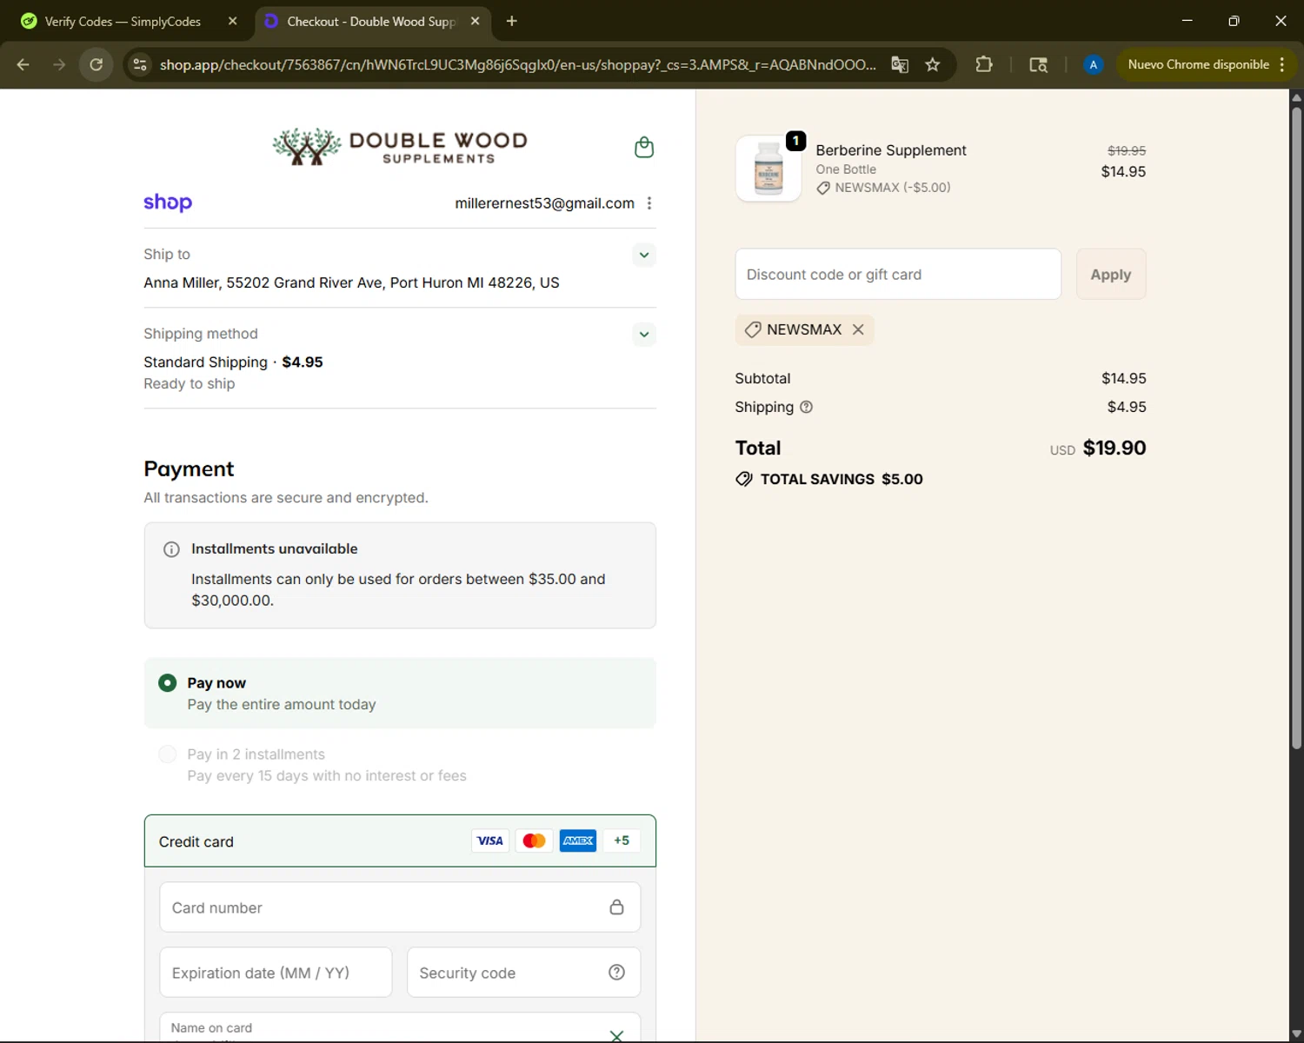1304x1043 pixels.
Task: Click the security code help icon
Action: pos(616,973)
